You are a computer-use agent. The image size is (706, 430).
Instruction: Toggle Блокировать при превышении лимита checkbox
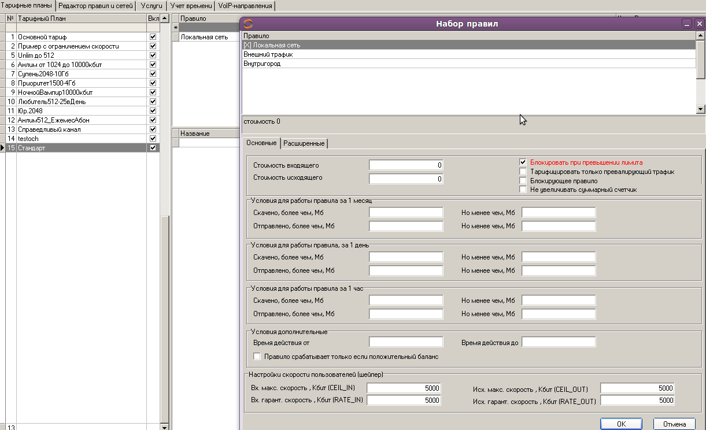[523, 163]
